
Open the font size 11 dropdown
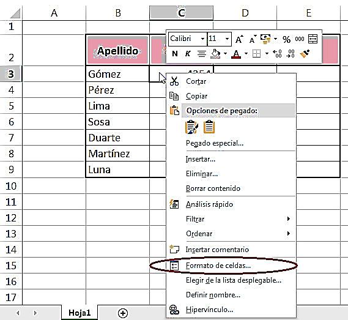click(x=227, y=39)
